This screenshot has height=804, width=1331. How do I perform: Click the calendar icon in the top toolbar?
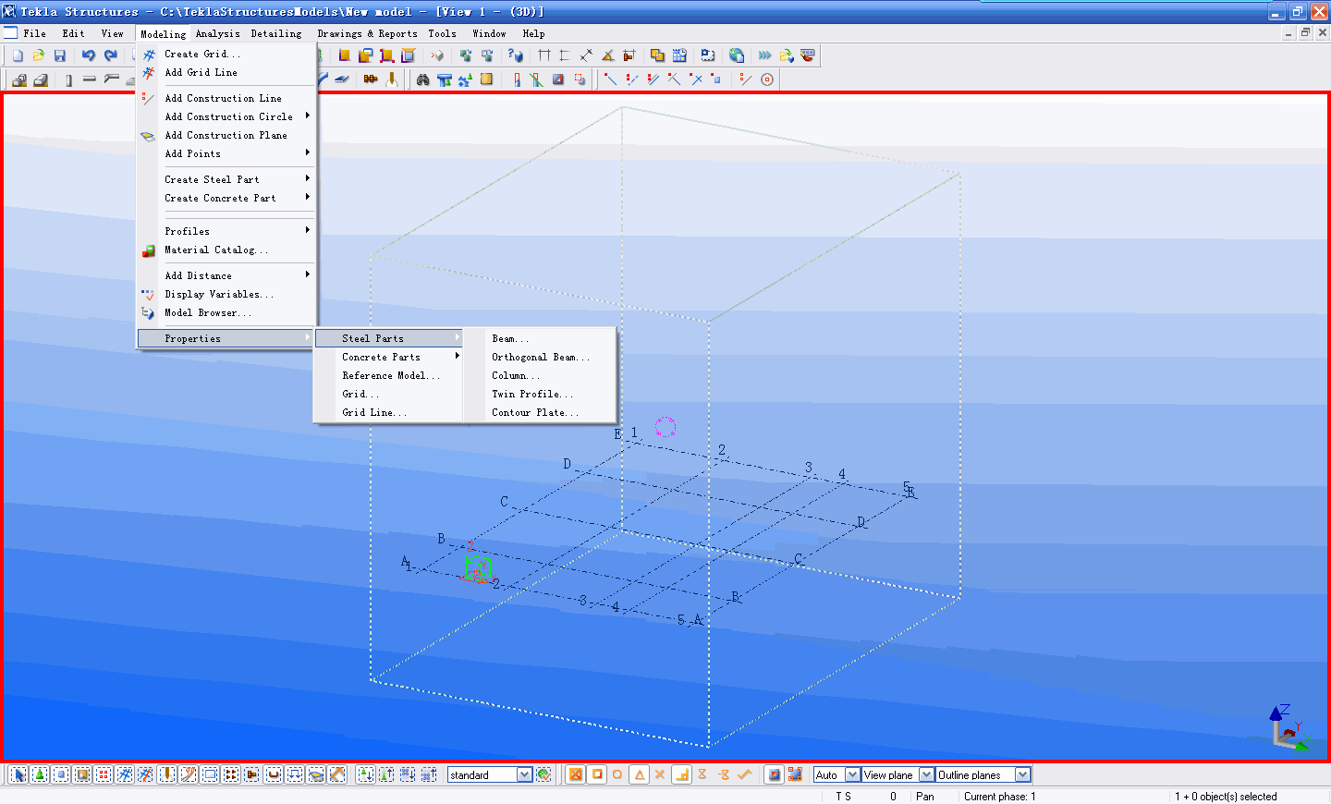click(x=679, y=55)
